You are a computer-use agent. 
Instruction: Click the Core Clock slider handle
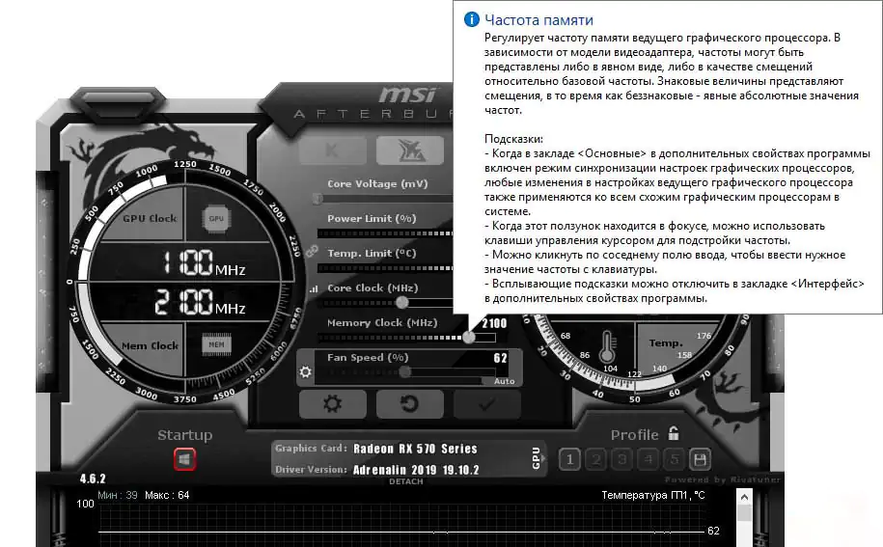[402, 302]
